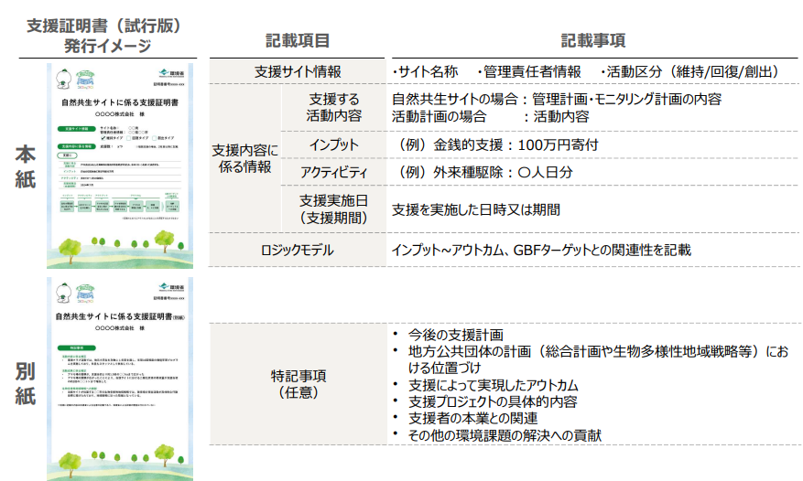Toggle the checked 維持タイプ checkbox on 本紙

[x=103, y=137]
